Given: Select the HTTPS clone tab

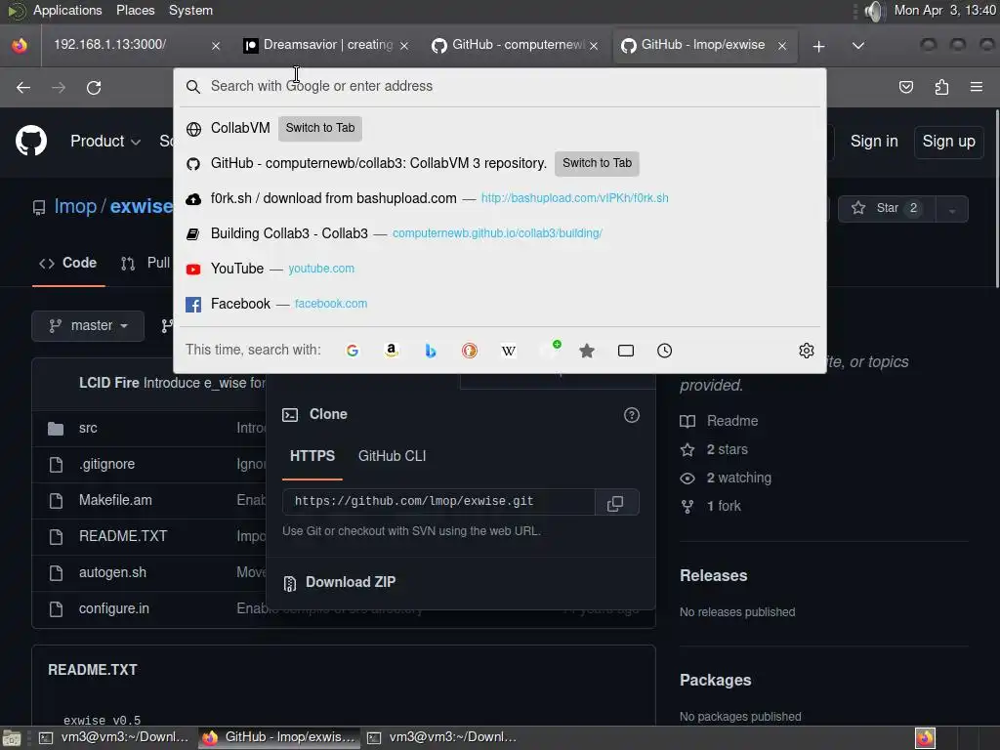Looking at the screenshot, I should point(312,456).
